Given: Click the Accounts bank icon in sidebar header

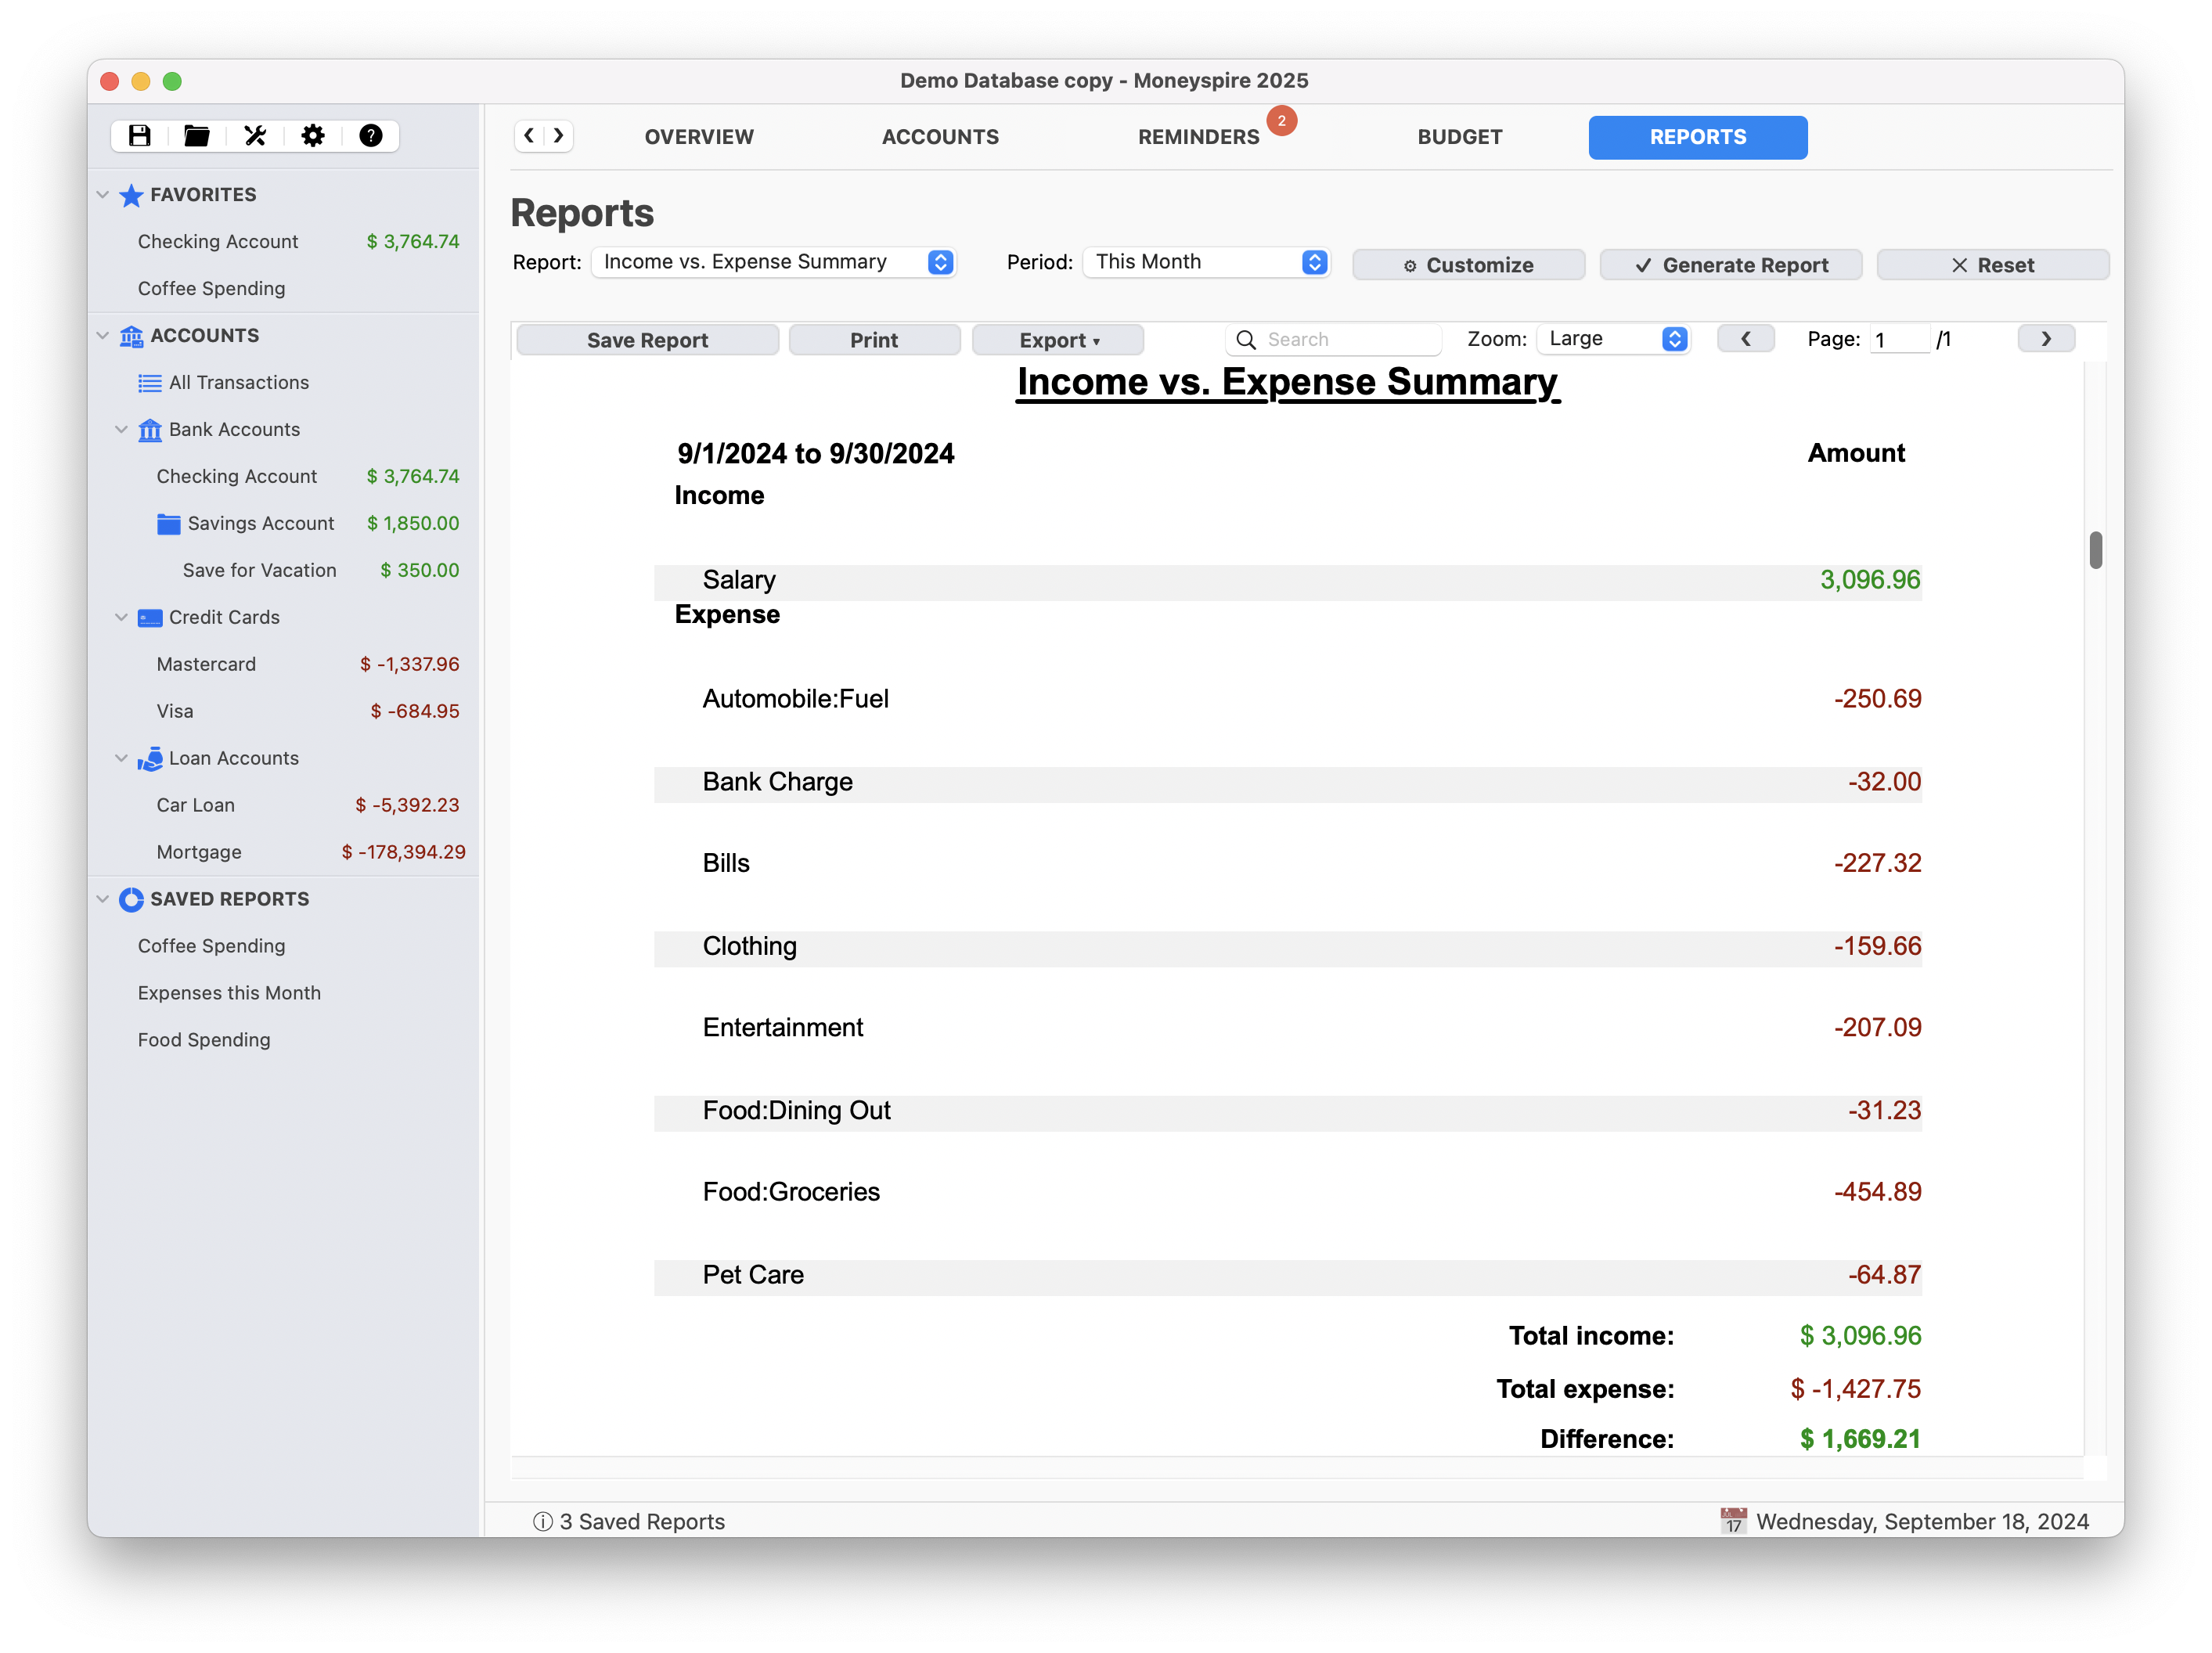Looking at the screenshot, I should [x=131, y=336].
